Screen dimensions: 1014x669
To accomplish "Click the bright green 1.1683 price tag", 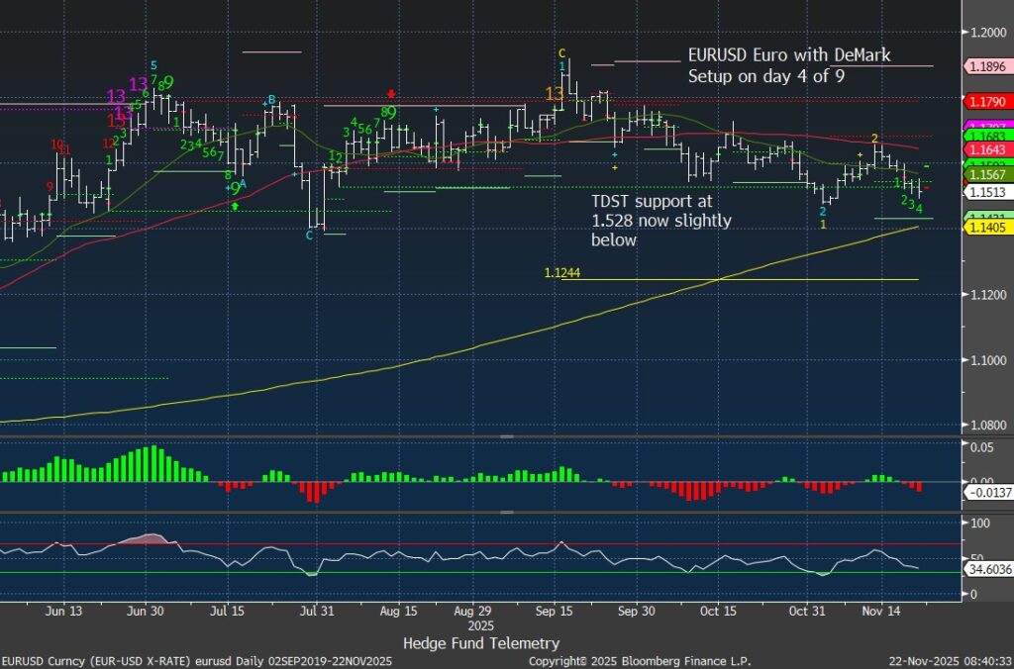I will click(985, 136).
